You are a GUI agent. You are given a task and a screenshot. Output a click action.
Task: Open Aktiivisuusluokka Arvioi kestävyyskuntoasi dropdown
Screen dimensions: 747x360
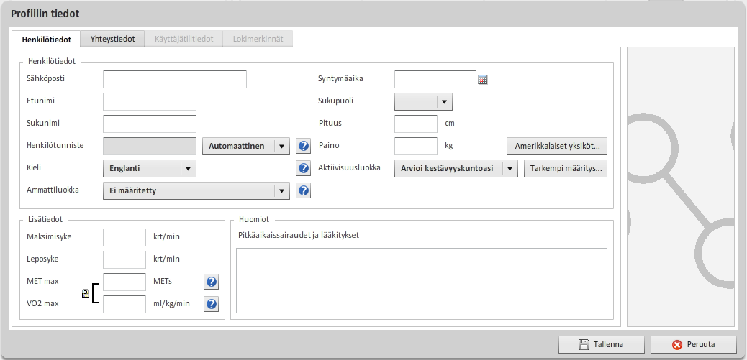[456, 168]
